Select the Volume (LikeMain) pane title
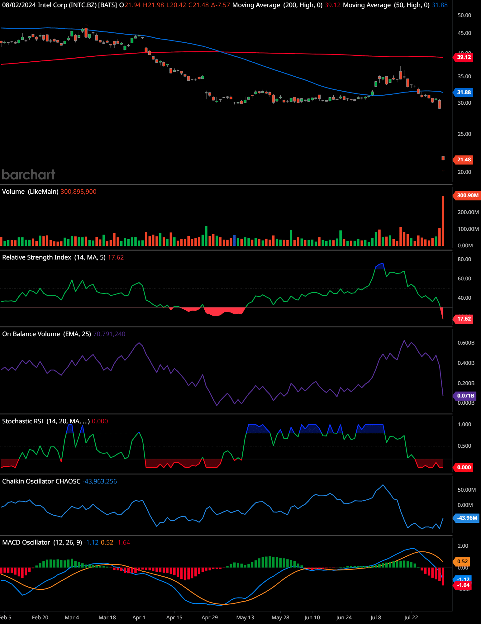 pos(30,192)
